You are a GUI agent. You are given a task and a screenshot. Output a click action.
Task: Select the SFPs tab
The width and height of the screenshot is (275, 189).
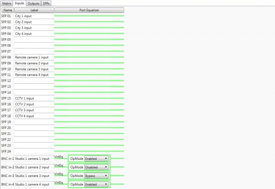tap(47, 3)
